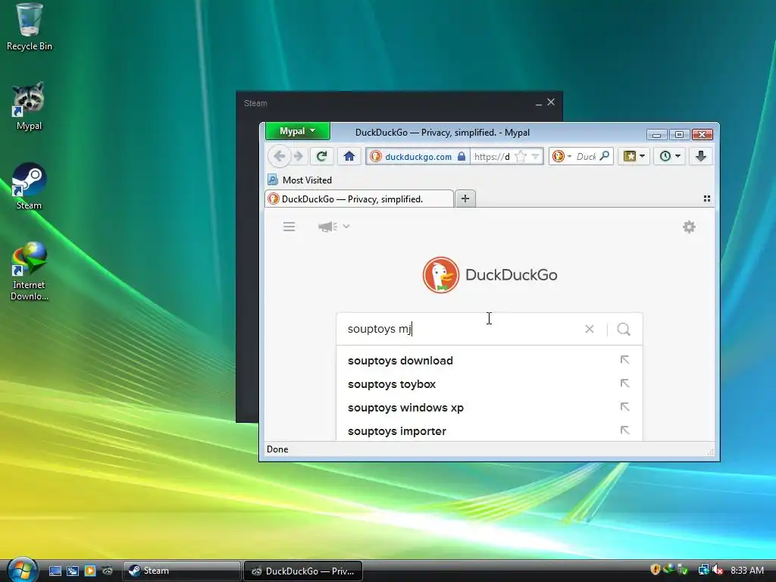Open a new tab with plus button
Viewport: 776px width, 582px height.
[x=465, y=199]
